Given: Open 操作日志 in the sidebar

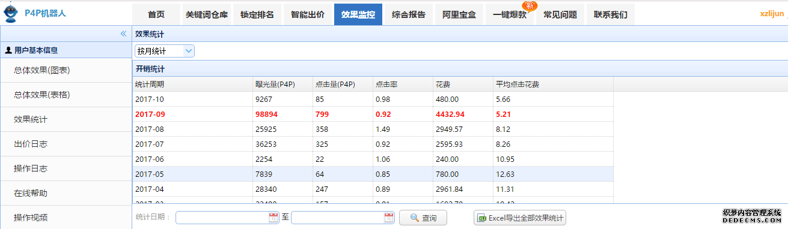Looking at the screenshot, I should [66, 168].
